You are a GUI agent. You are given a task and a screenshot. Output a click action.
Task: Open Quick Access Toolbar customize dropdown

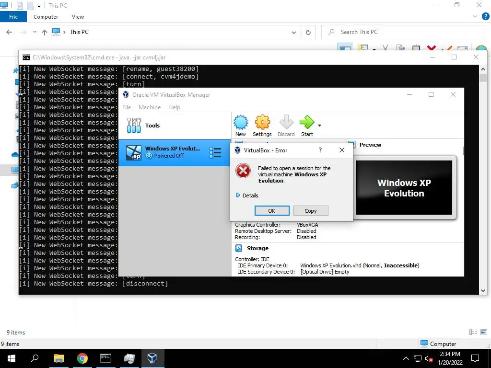click(x=39, y=6)
